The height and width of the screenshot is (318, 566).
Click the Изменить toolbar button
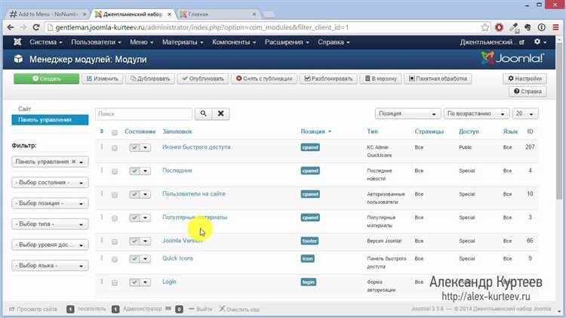pos(103,79)
